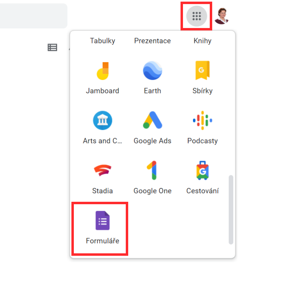Screen dimensions: 284x285
Task: Open the Jamboard app icon
Action: pos(103,71)
